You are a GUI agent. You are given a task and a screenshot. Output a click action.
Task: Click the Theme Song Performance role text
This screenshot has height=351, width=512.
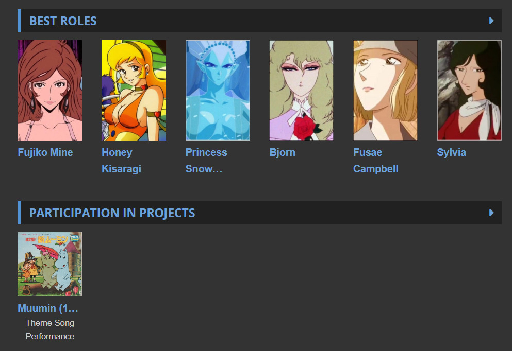coord(50,329)
